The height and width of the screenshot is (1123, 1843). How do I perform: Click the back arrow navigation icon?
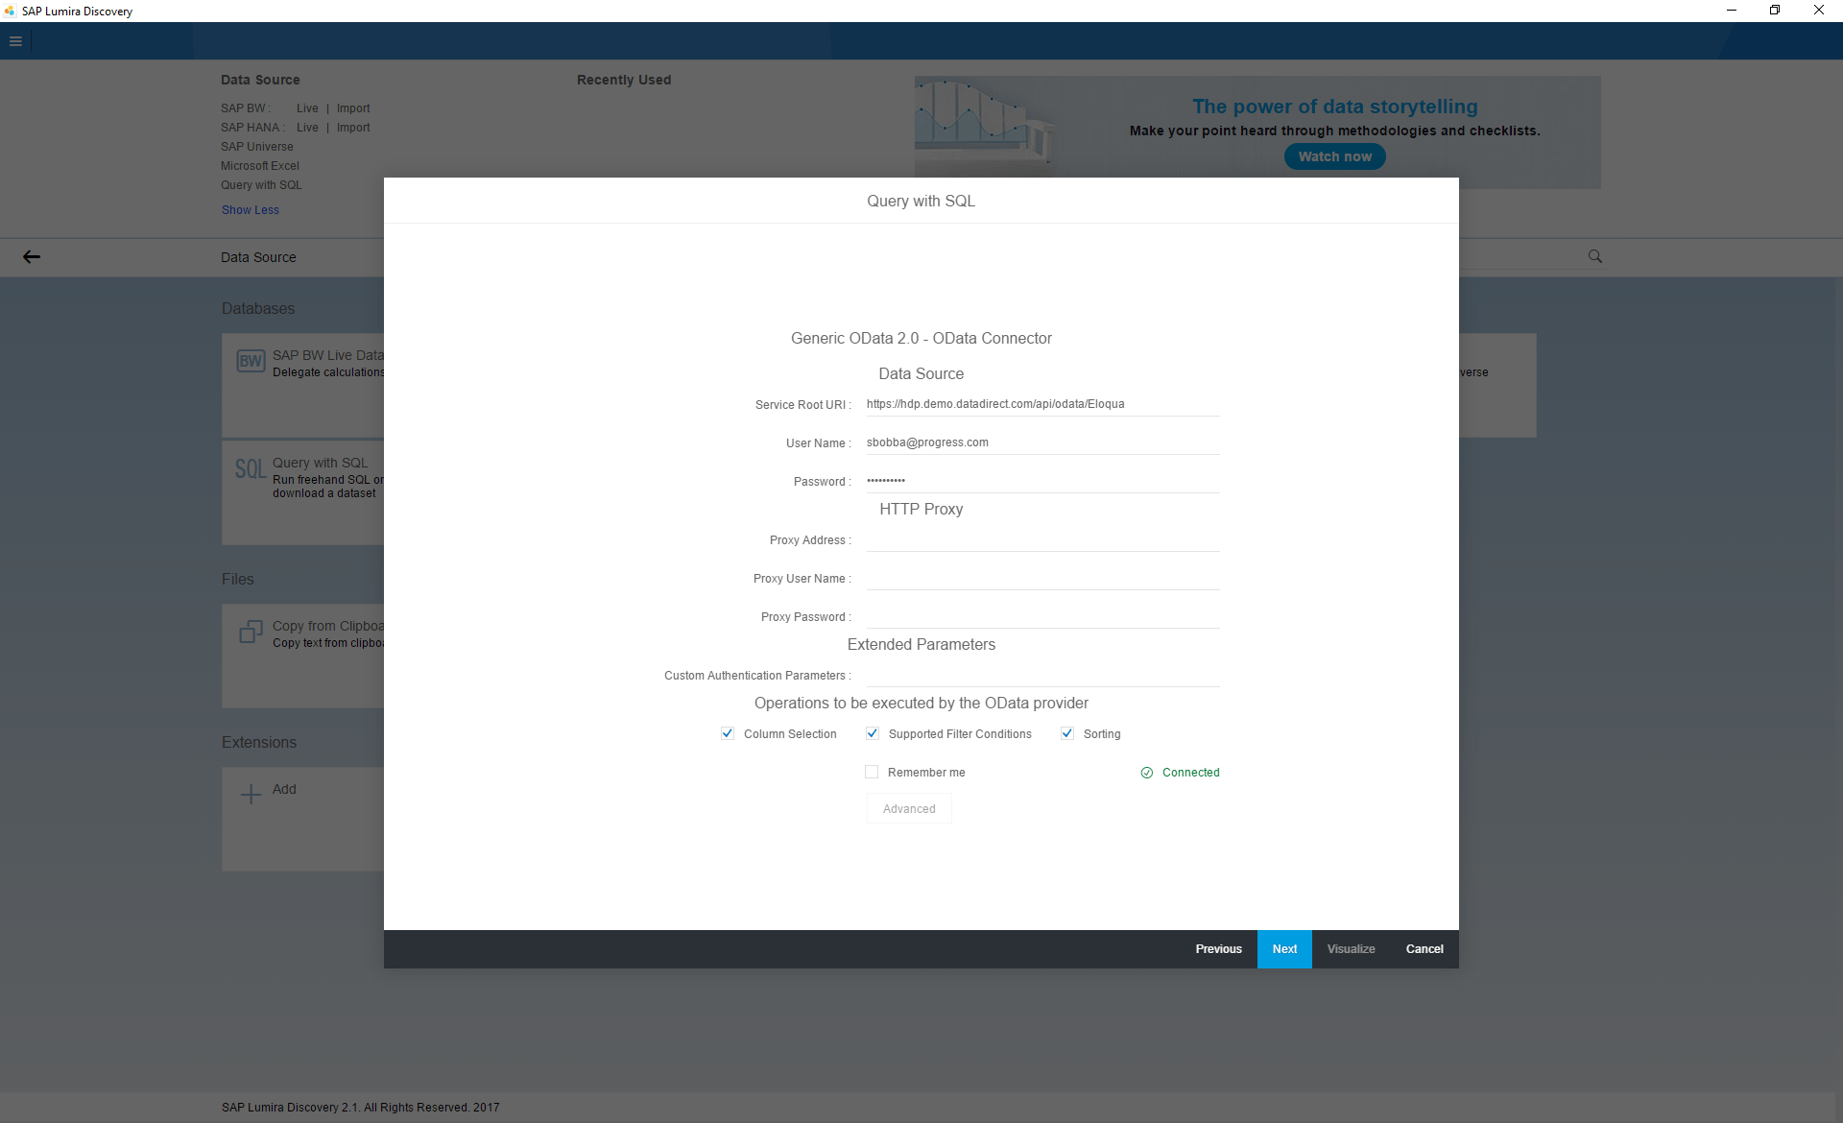(33, 256)
